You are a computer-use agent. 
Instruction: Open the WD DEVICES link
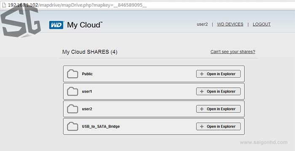(x=230, y=24)
